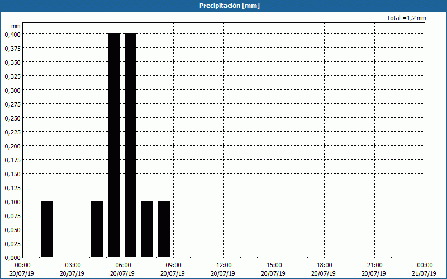Select the 0,400 y-axis value

[12, 34]
